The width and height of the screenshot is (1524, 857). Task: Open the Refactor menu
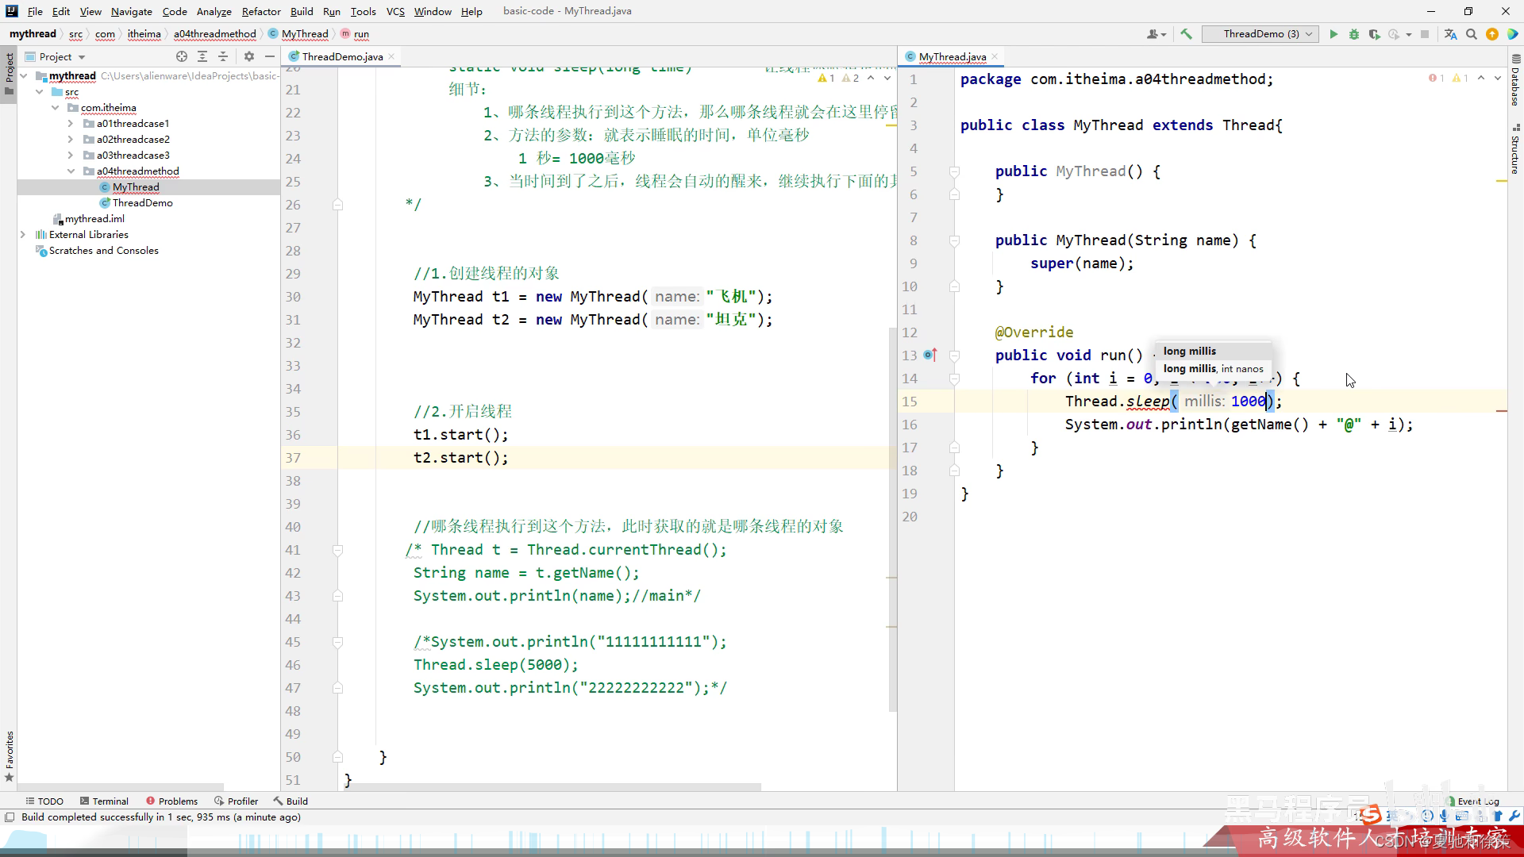[261, 11]
